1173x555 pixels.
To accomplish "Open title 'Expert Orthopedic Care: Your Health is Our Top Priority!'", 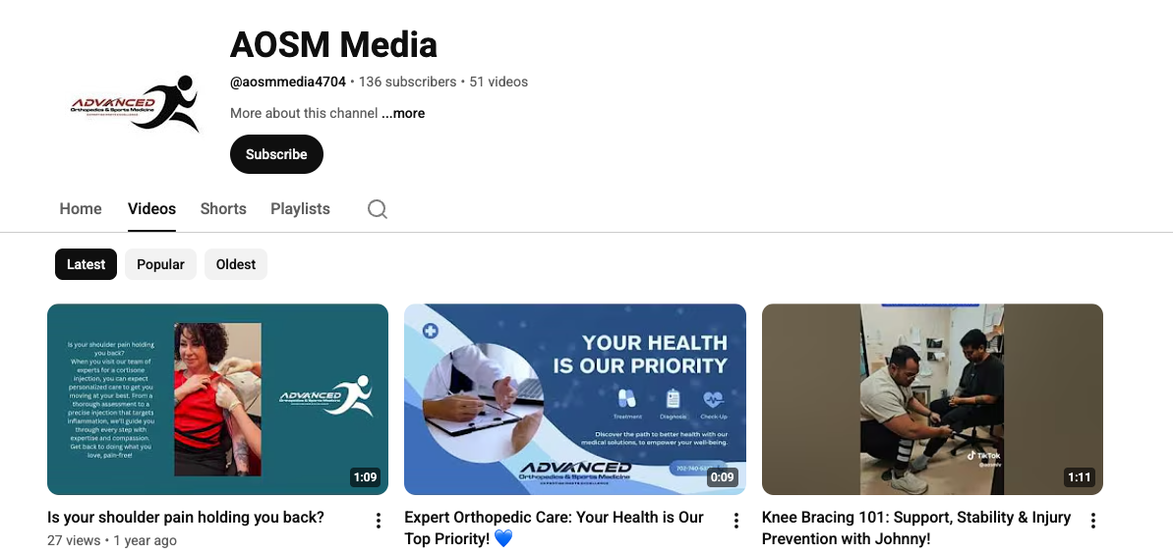I will pyautogui.click(x=555, y=528).
